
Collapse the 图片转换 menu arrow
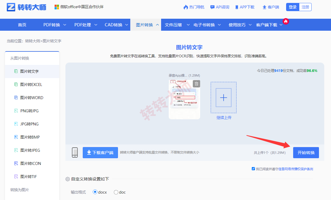pos(157,25)
